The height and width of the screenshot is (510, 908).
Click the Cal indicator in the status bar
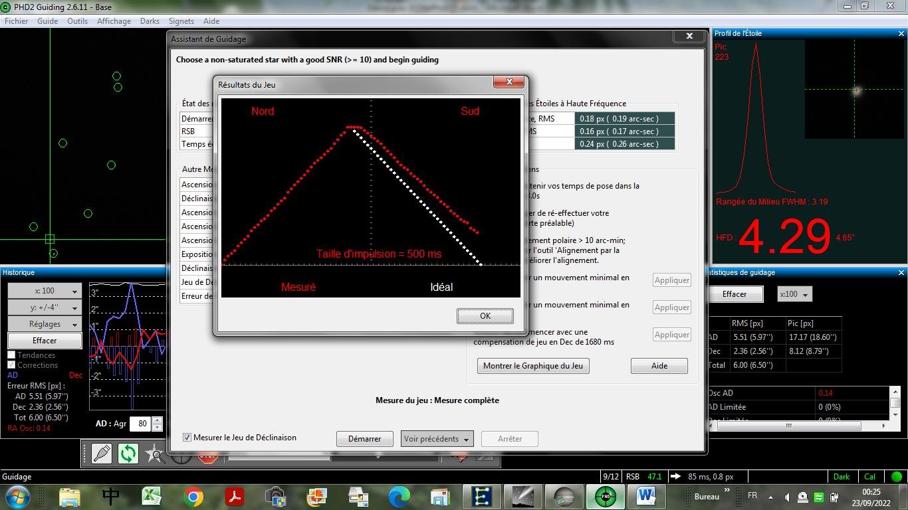click(x=870, y=477)
